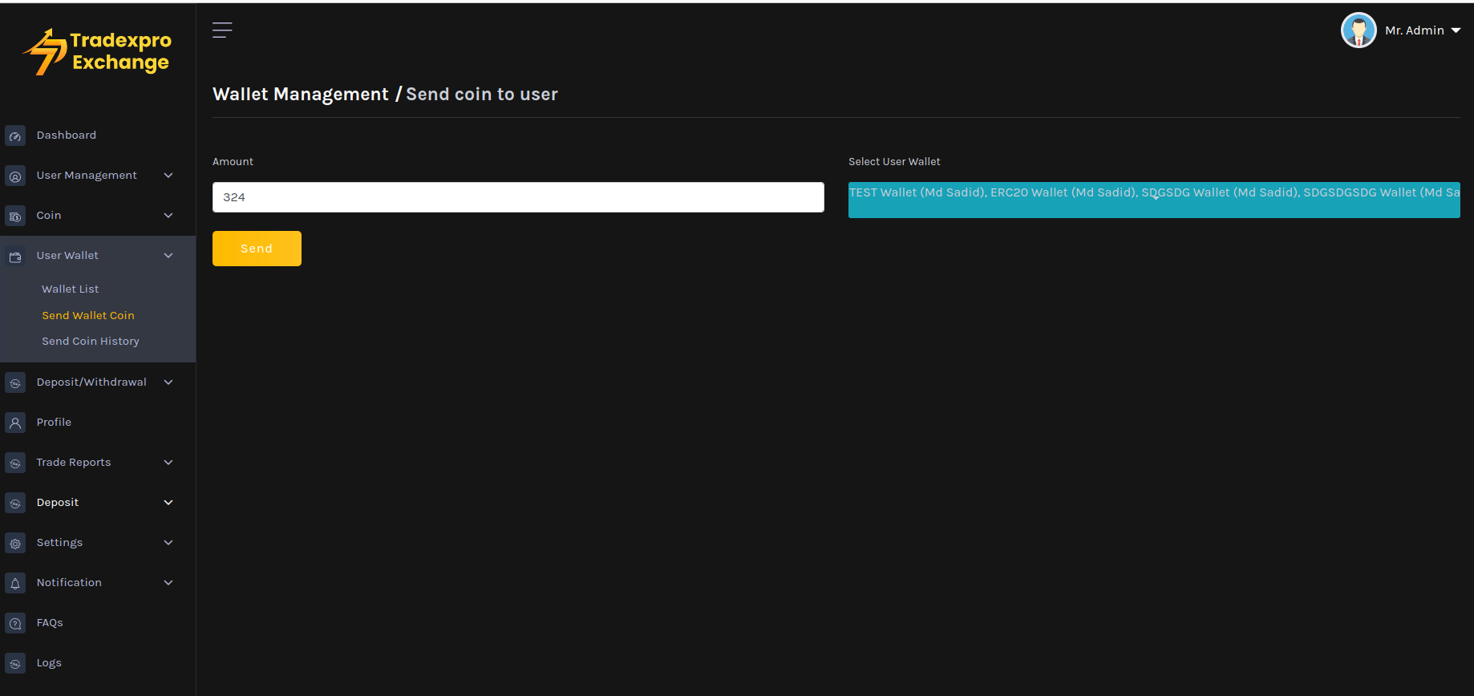Open Send Coin History submenu item
Viewport: 1474px width, 696px height.
tap(91, 342)
